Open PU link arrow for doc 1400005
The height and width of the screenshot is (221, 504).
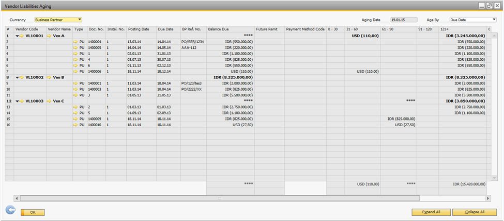[x=75, y=48]
